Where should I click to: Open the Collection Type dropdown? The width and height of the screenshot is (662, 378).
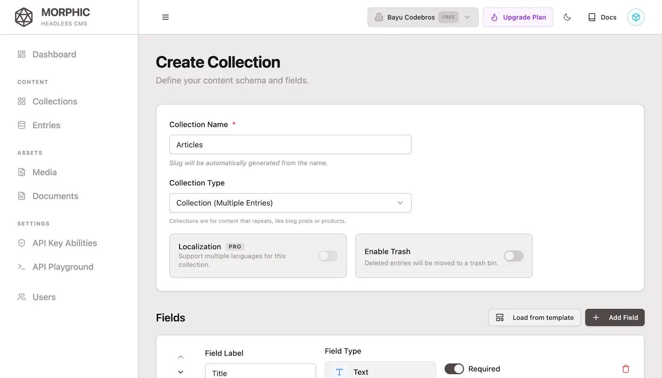click(290, 203)
